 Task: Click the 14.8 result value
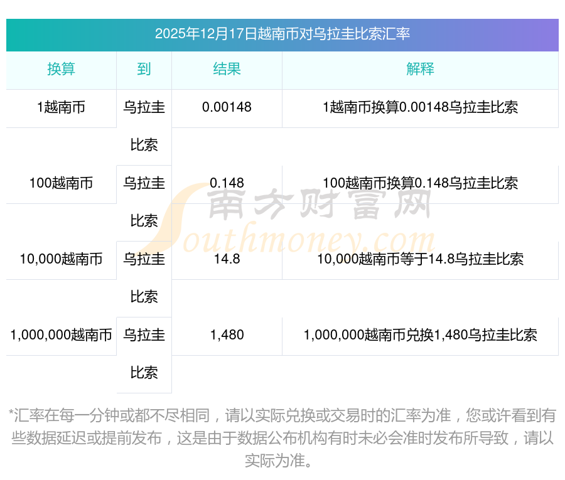227,259
